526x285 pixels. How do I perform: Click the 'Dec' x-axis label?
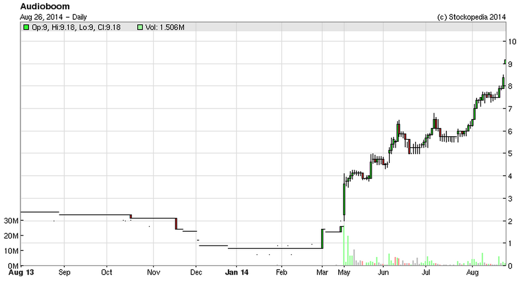pyautogui.click(x=196, y=272)
